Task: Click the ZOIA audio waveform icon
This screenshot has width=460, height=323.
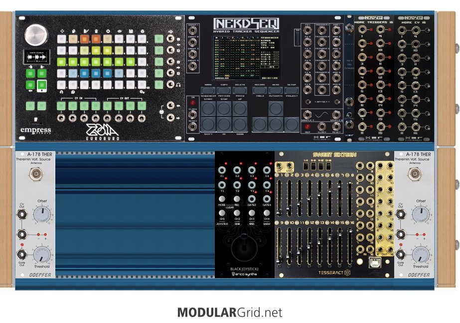Action: tap(170, 31)
